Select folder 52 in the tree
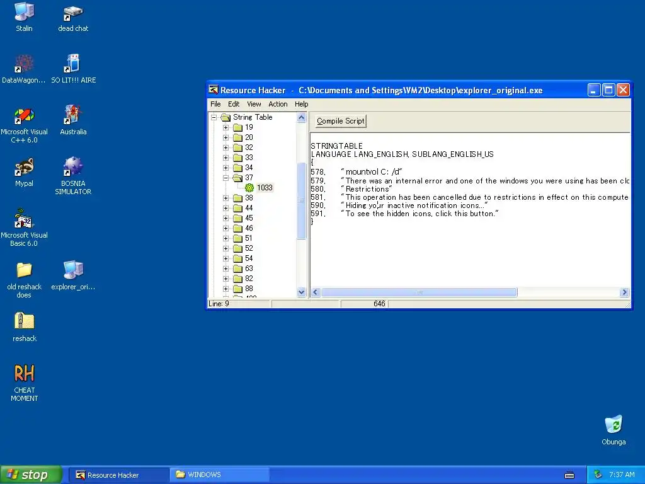 (x=244, y=248)
